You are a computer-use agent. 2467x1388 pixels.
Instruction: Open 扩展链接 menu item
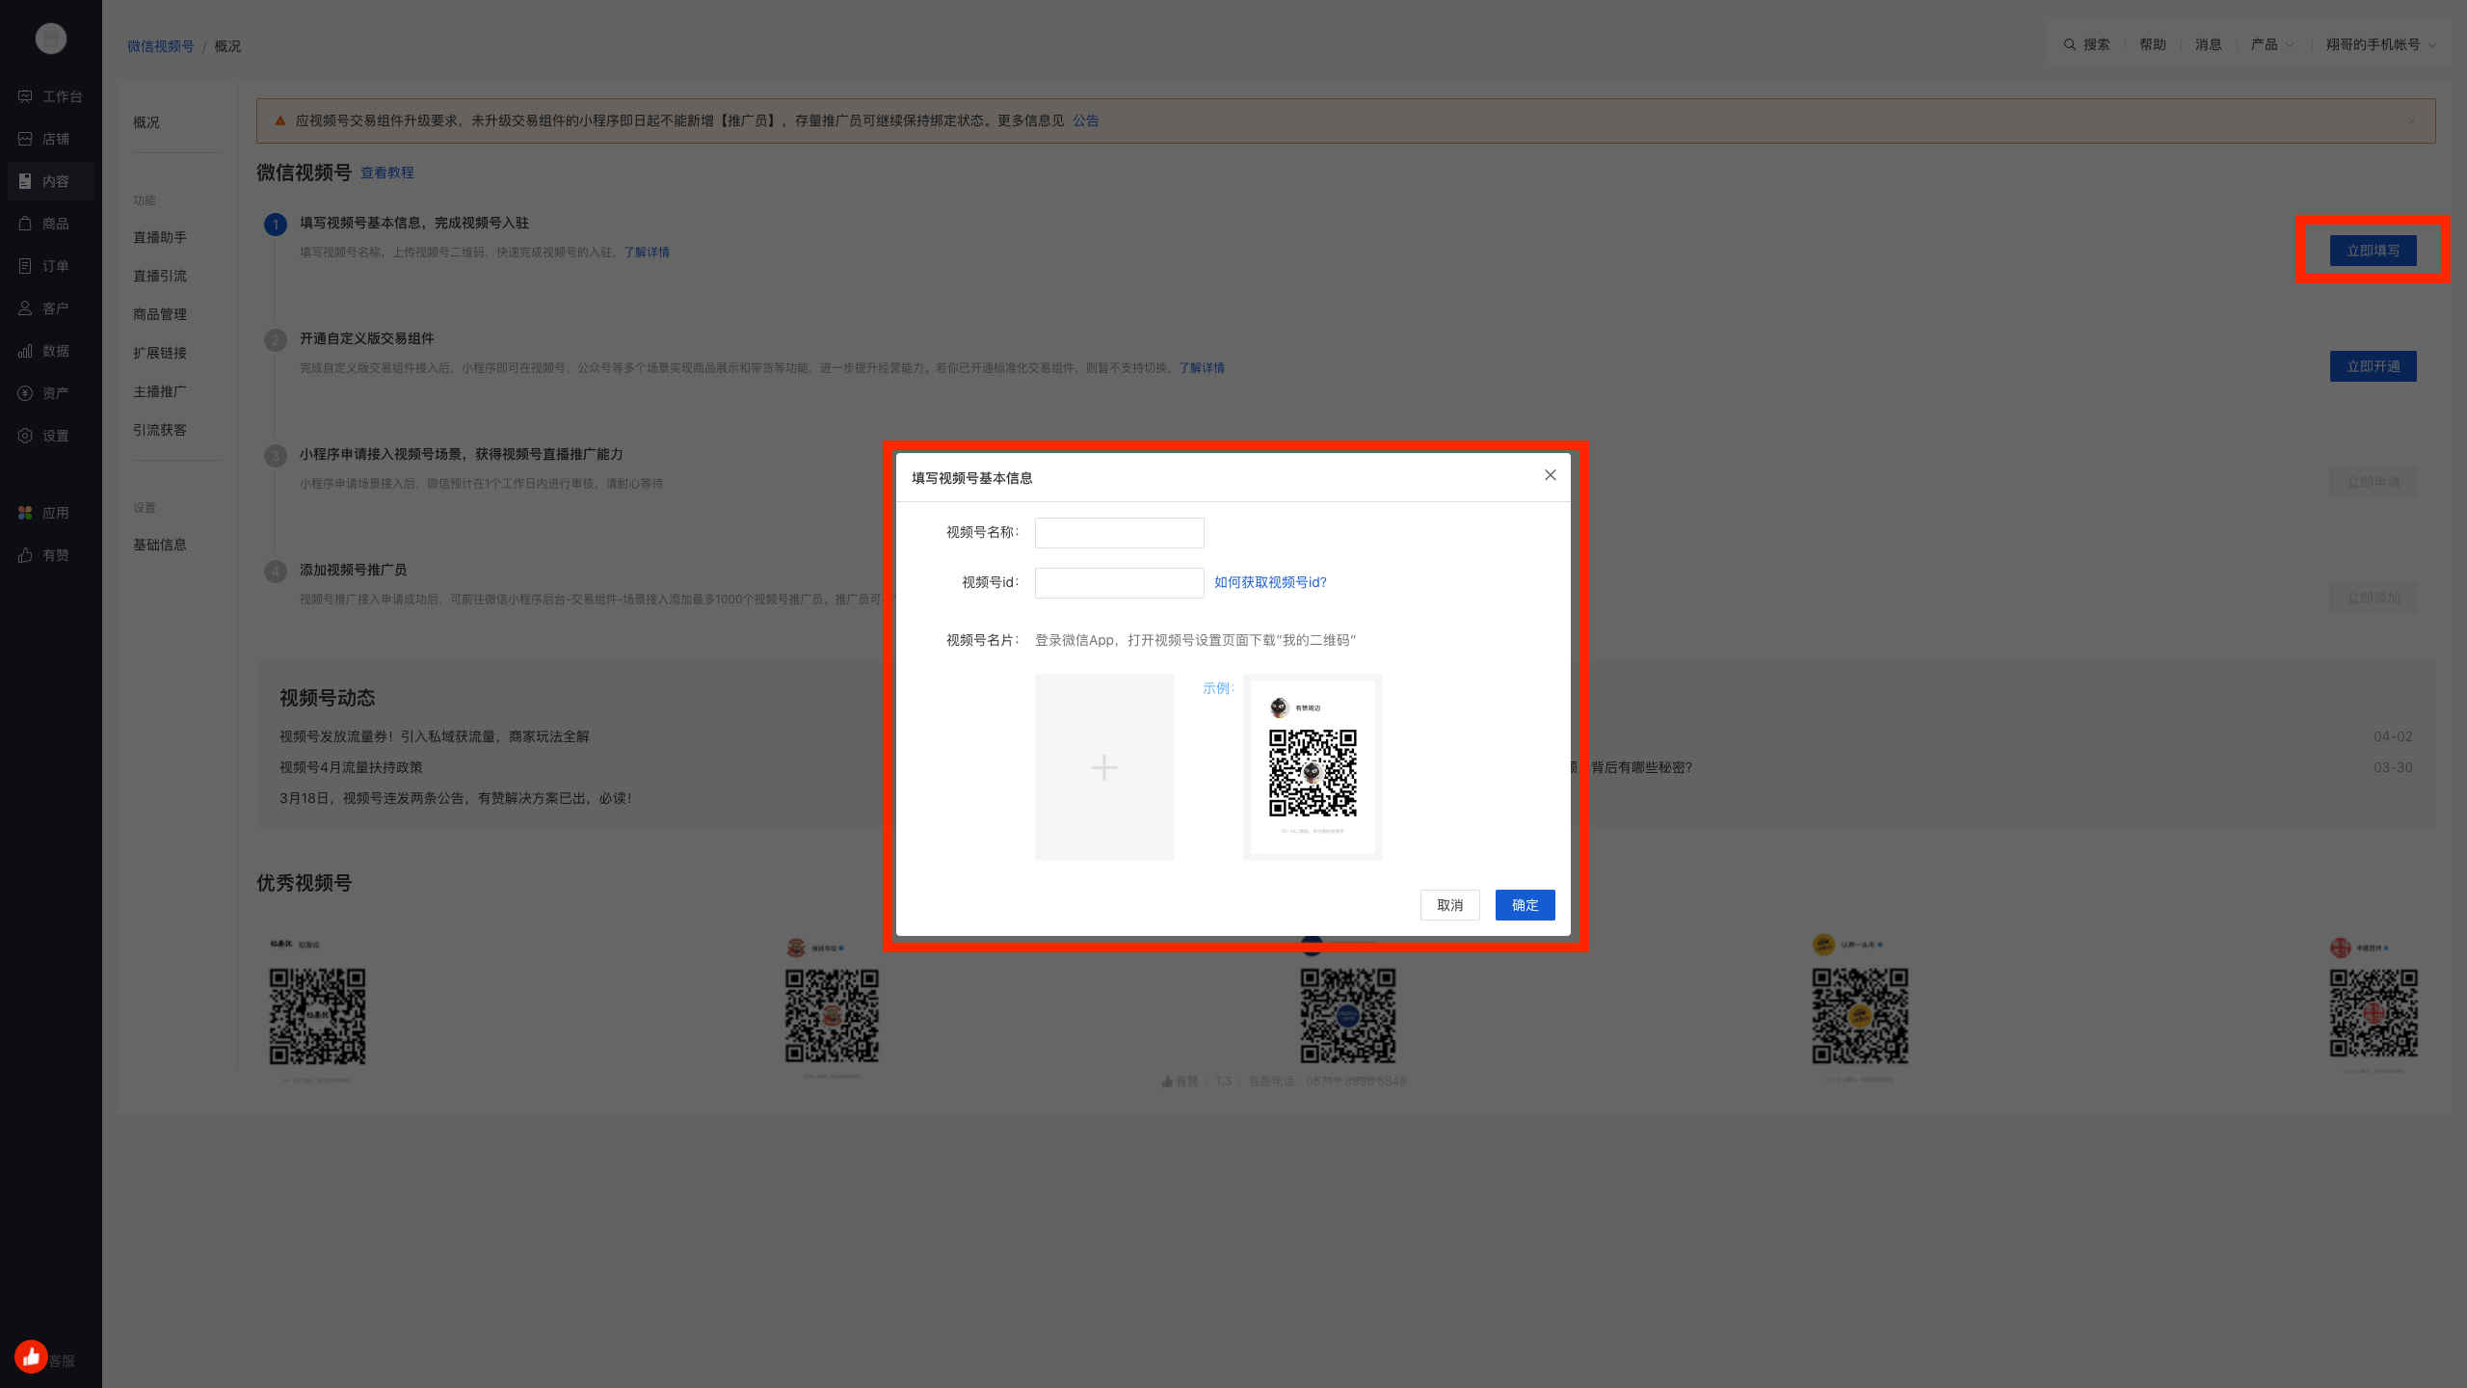point(160,353)
